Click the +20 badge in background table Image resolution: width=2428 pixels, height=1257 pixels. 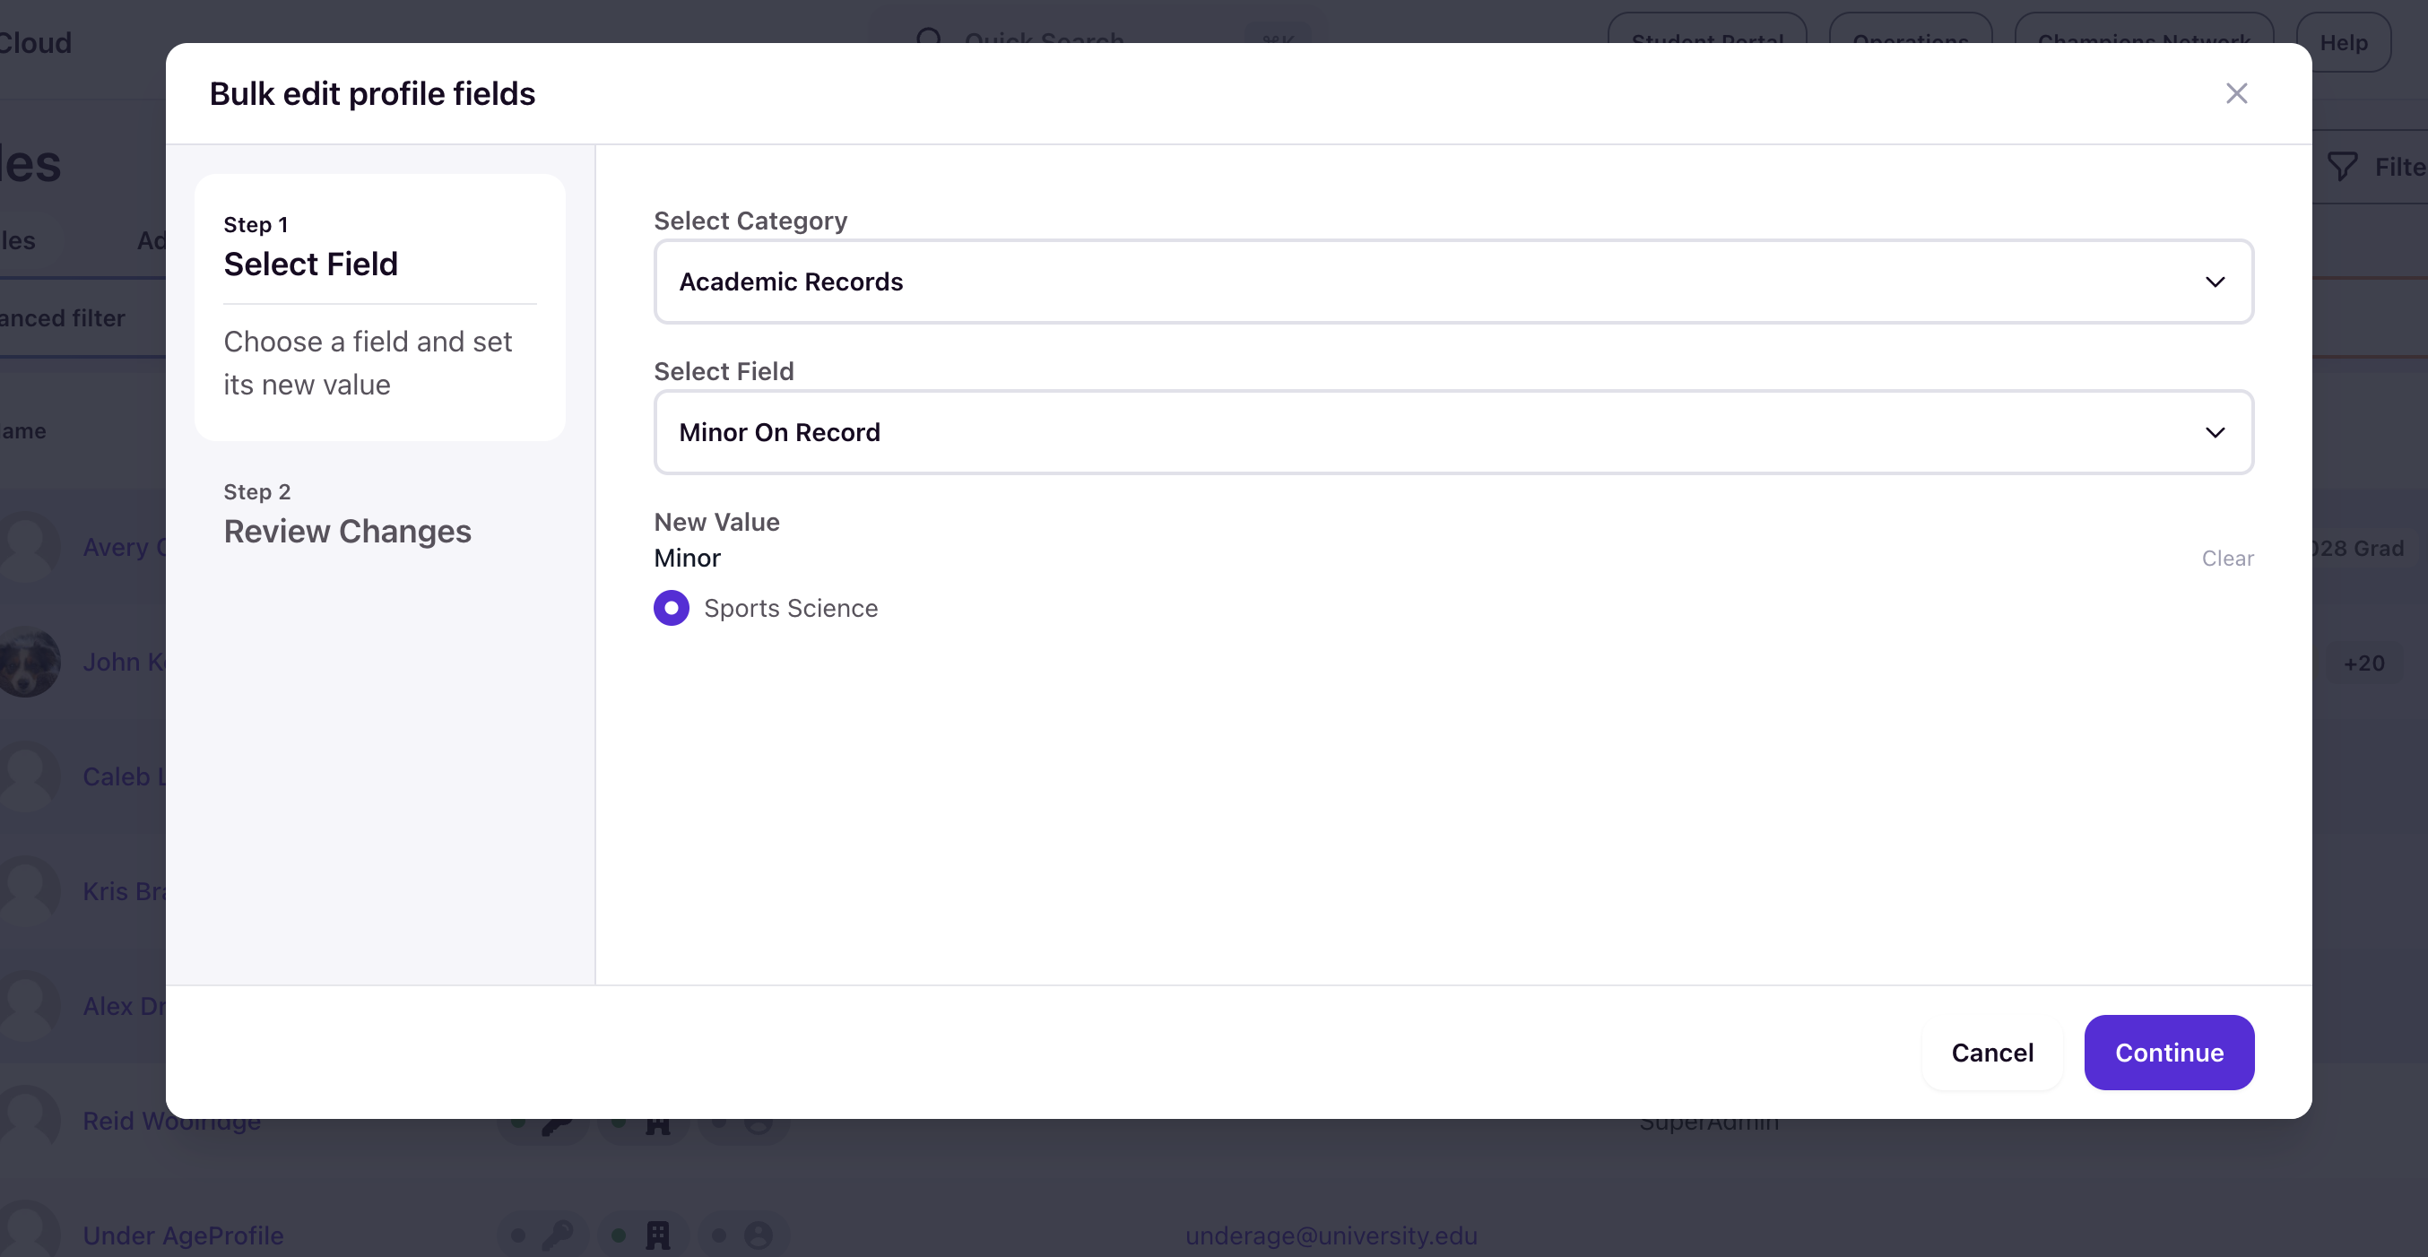click(2364, 663)
